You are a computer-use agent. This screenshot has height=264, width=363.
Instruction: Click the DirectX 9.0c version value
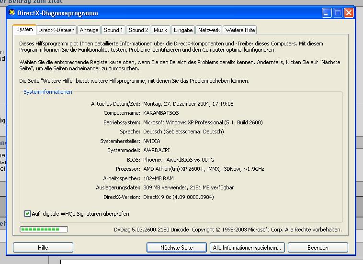point(179,197)
